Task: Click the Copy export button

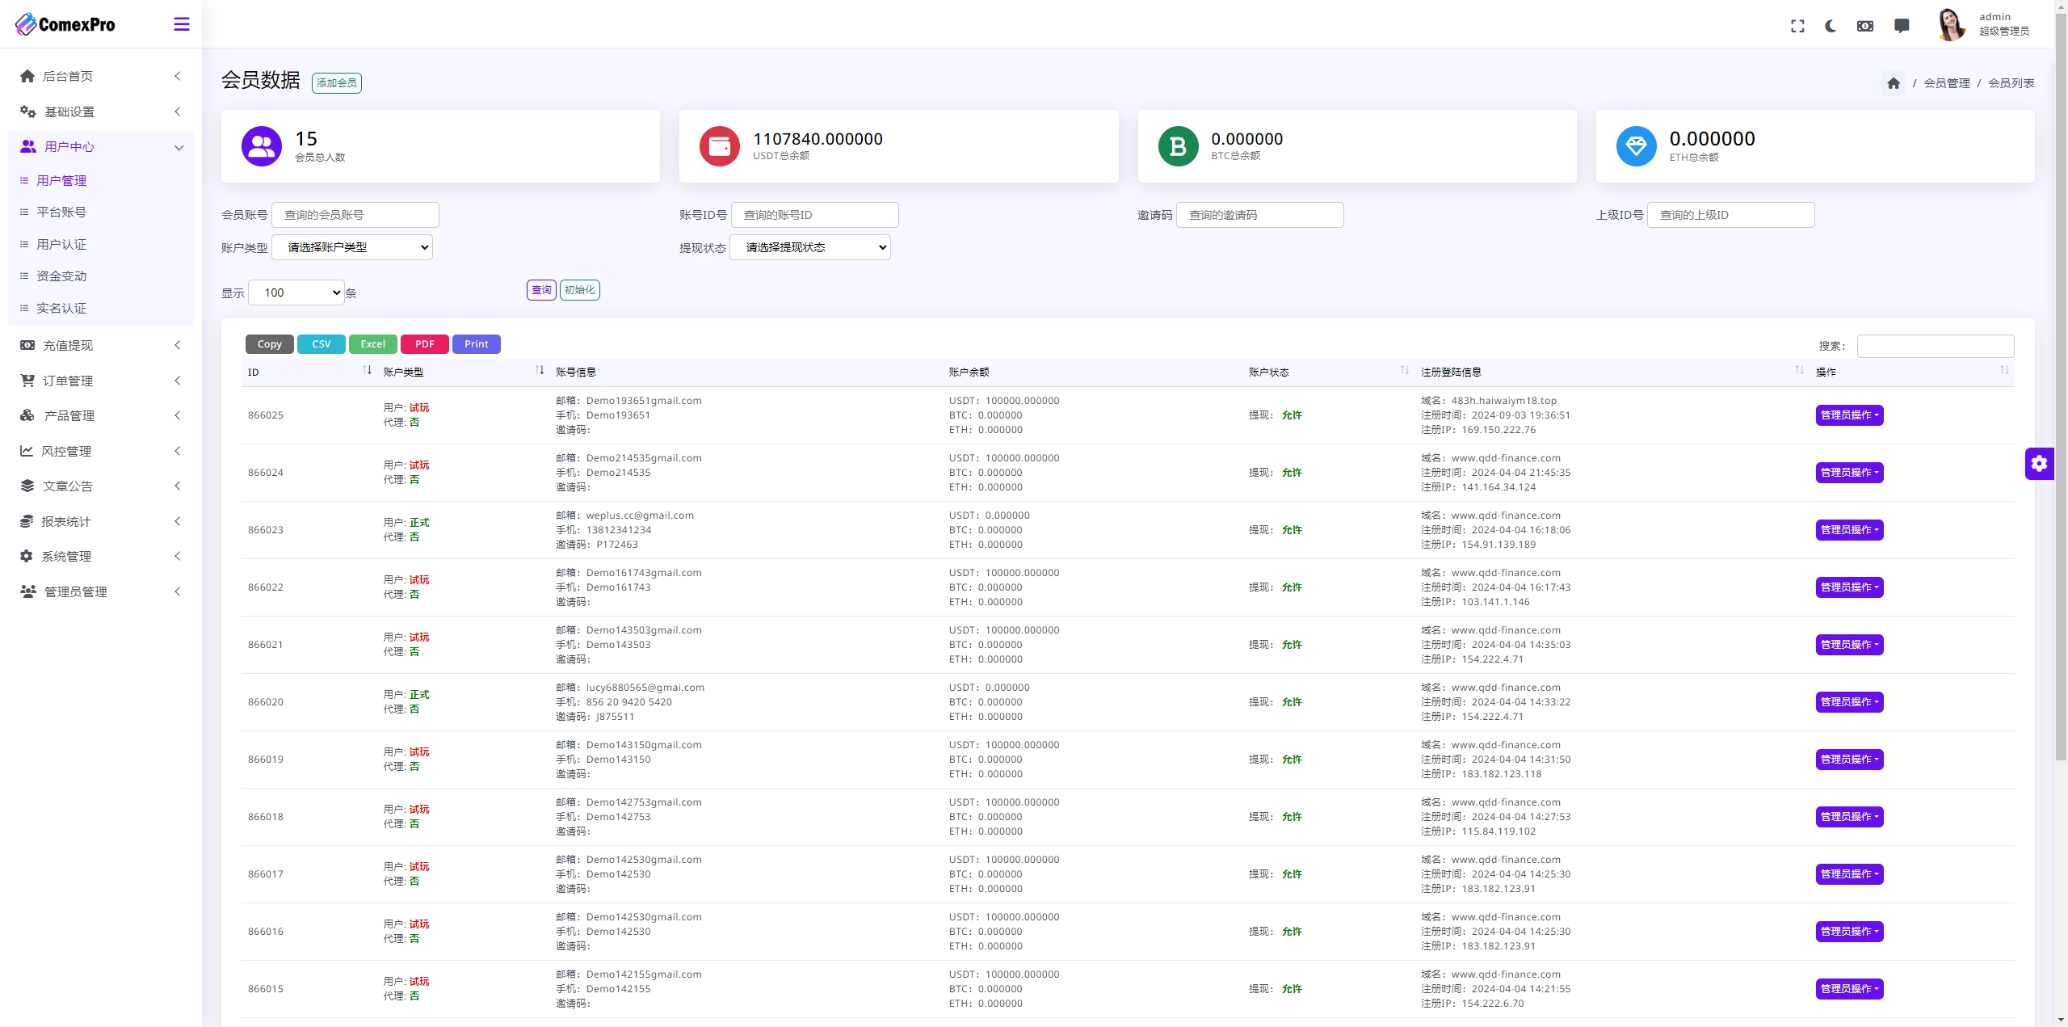Action: pyautogui.click(x=269, y=344)
